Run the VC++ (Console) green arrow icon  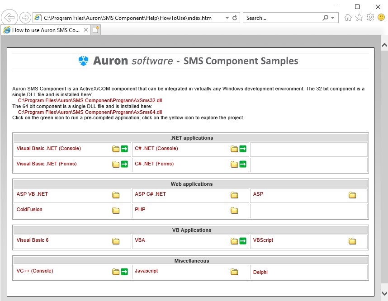(x=124, y=272)
